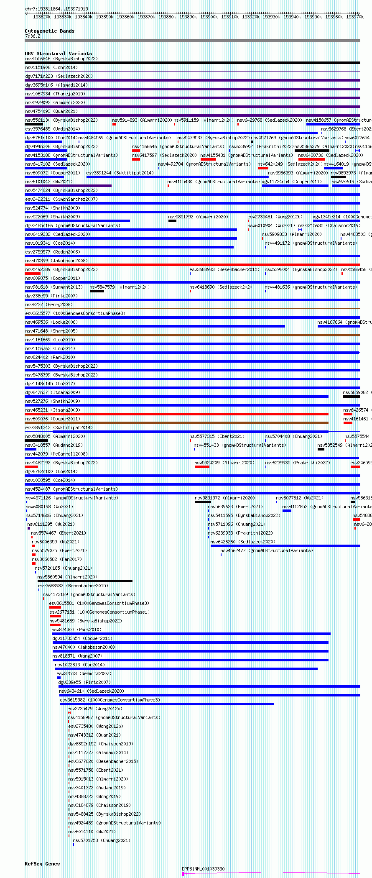Select dgv3695n106 (Alsmadi2014) variant label
The width and height of the screenshot is (372, 878).
56,85
